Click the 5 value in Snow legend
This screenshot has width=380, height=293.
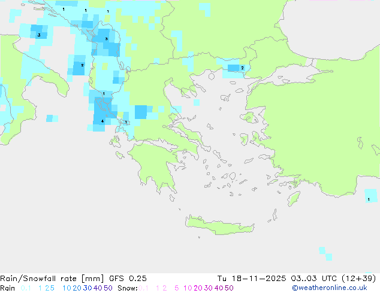[177, 288]
